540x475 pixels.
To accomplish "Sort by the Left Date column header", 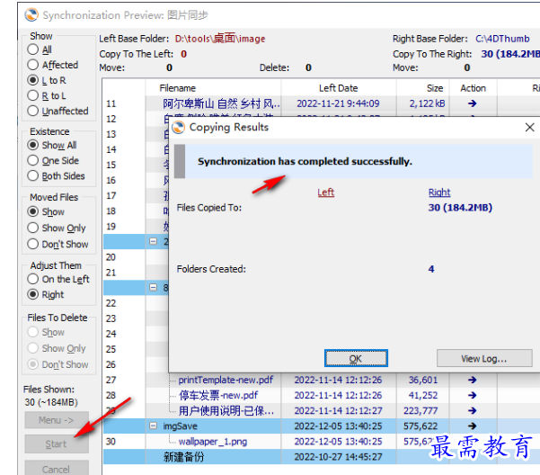I will point(338,88).
